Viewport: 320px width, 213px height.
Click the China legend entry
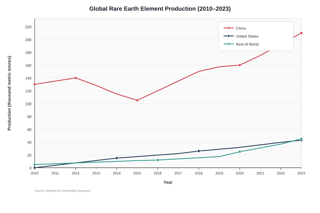(x=235, y=28)
